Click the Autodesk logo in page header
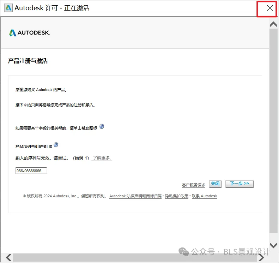279x263 pixels. (30, 33)
